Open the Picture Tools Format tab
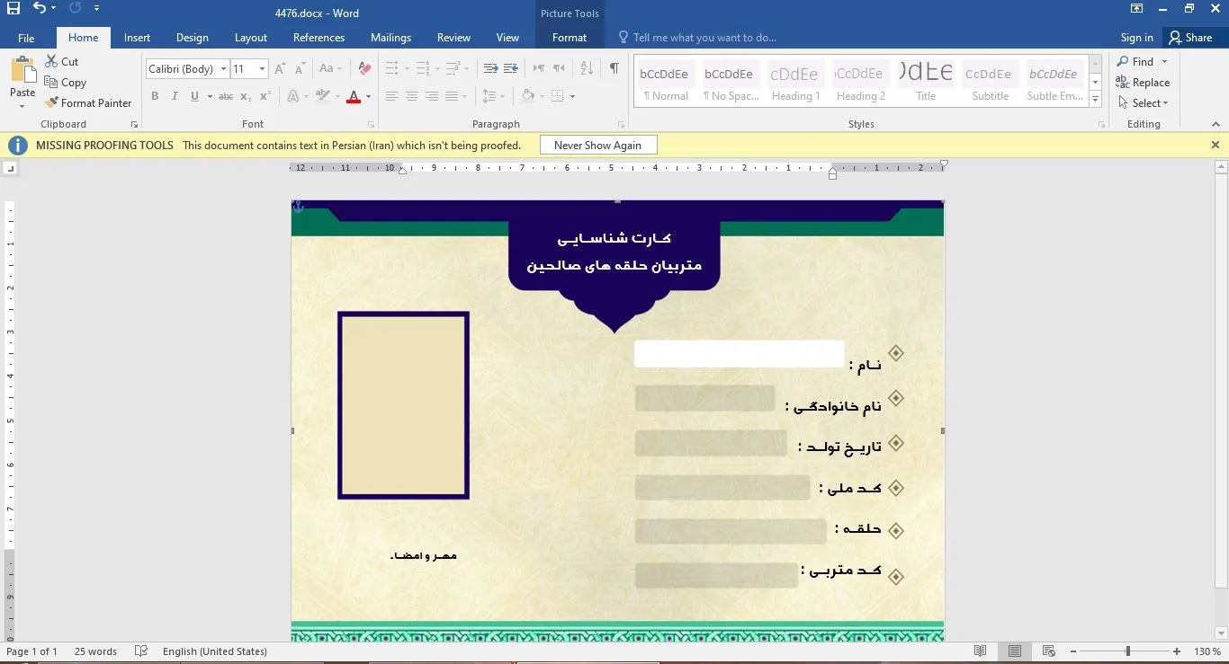 tap(570, 38)
